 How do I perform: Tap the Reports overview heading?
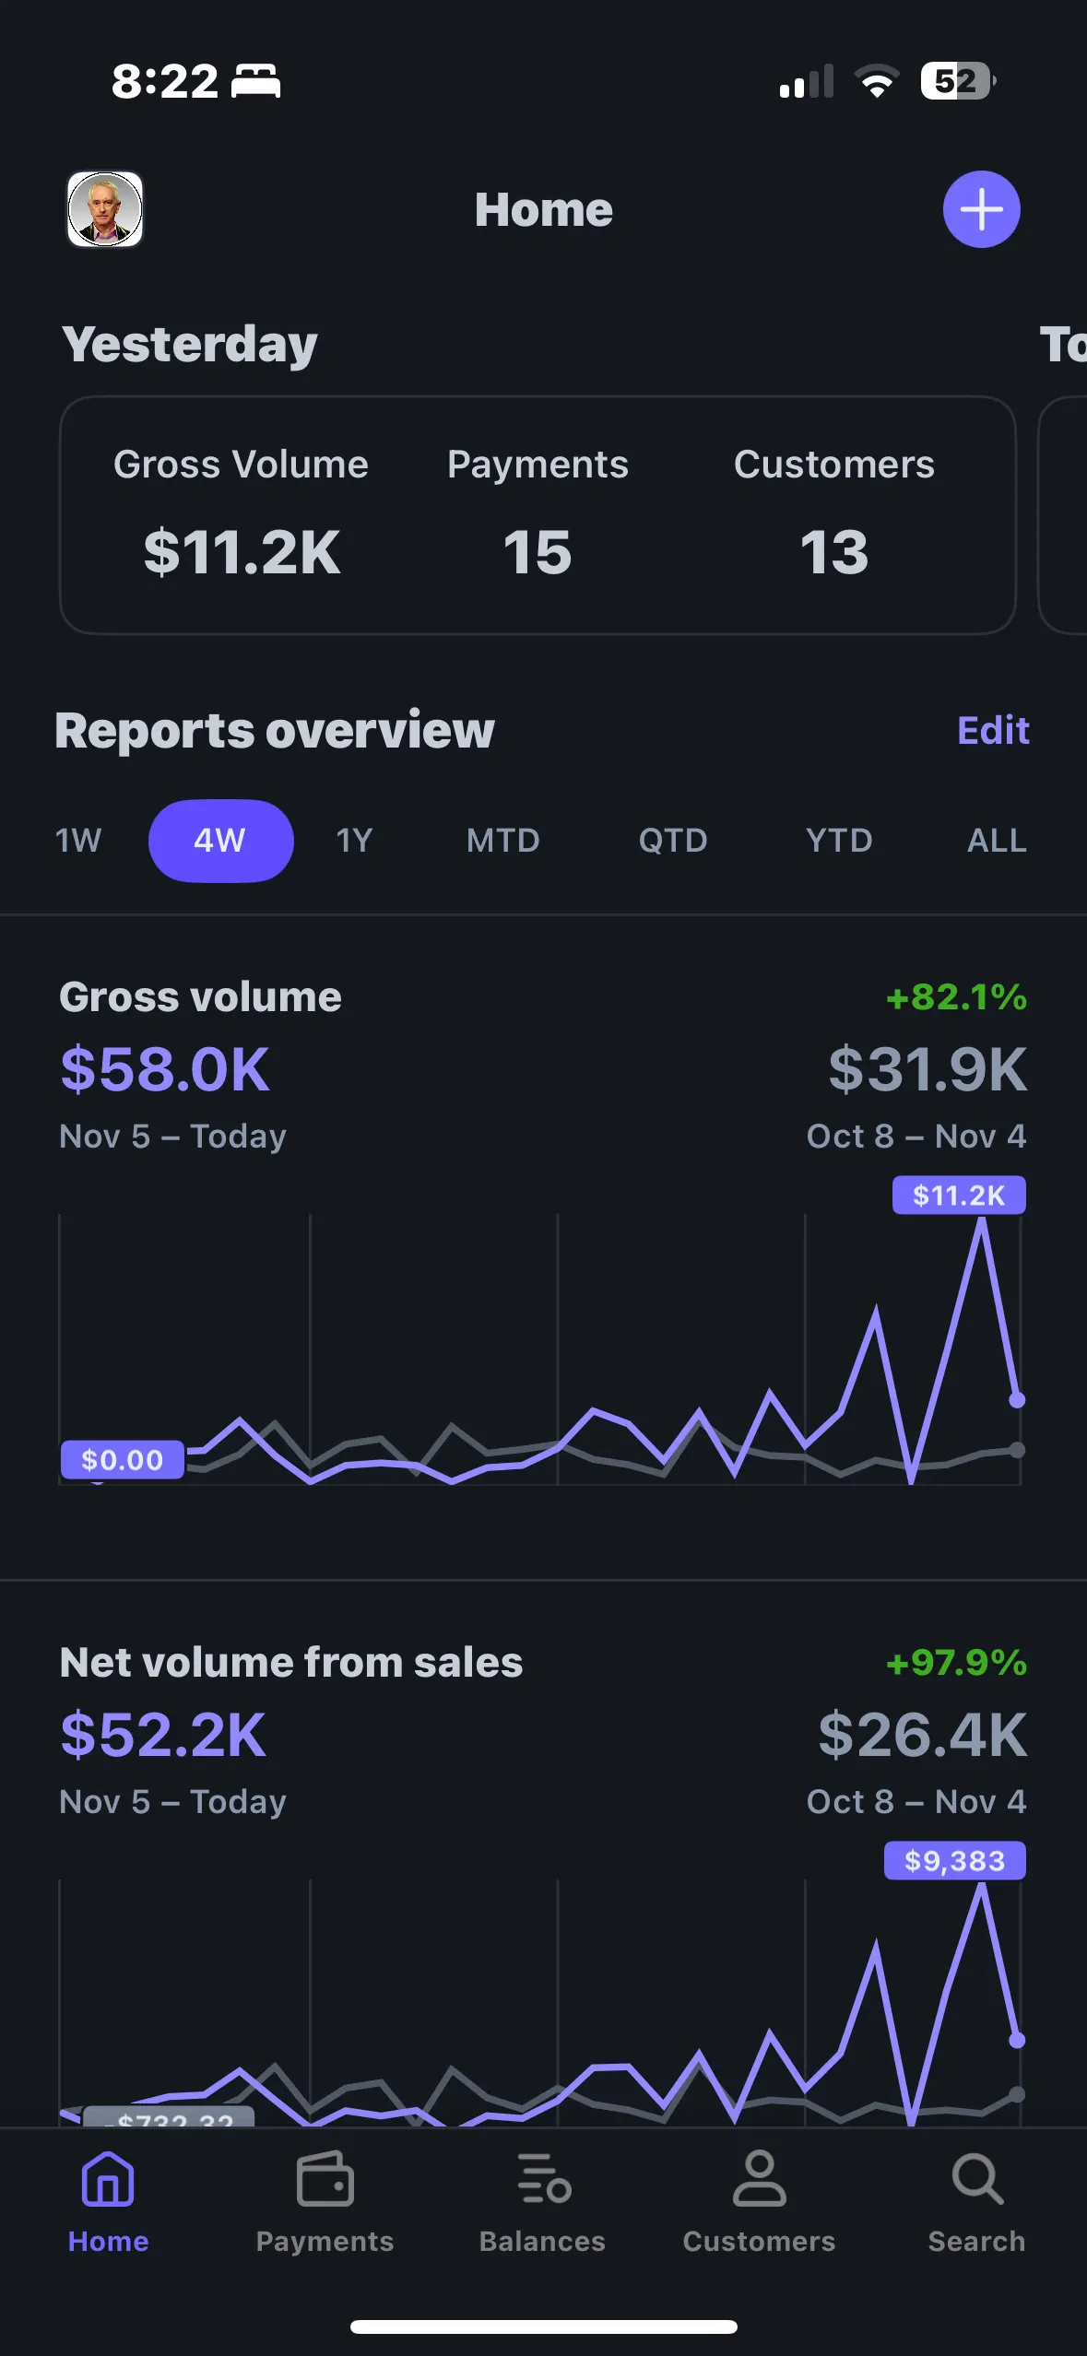[275, 730]
